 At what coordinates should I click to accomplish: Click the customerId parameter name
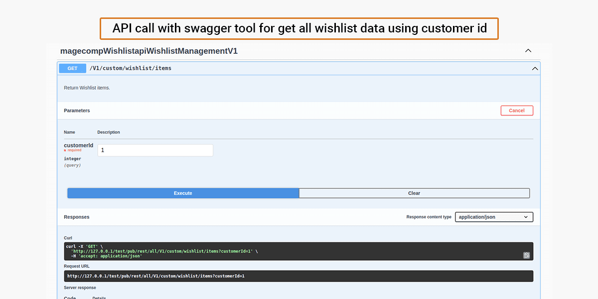click(x=78, y=146)
